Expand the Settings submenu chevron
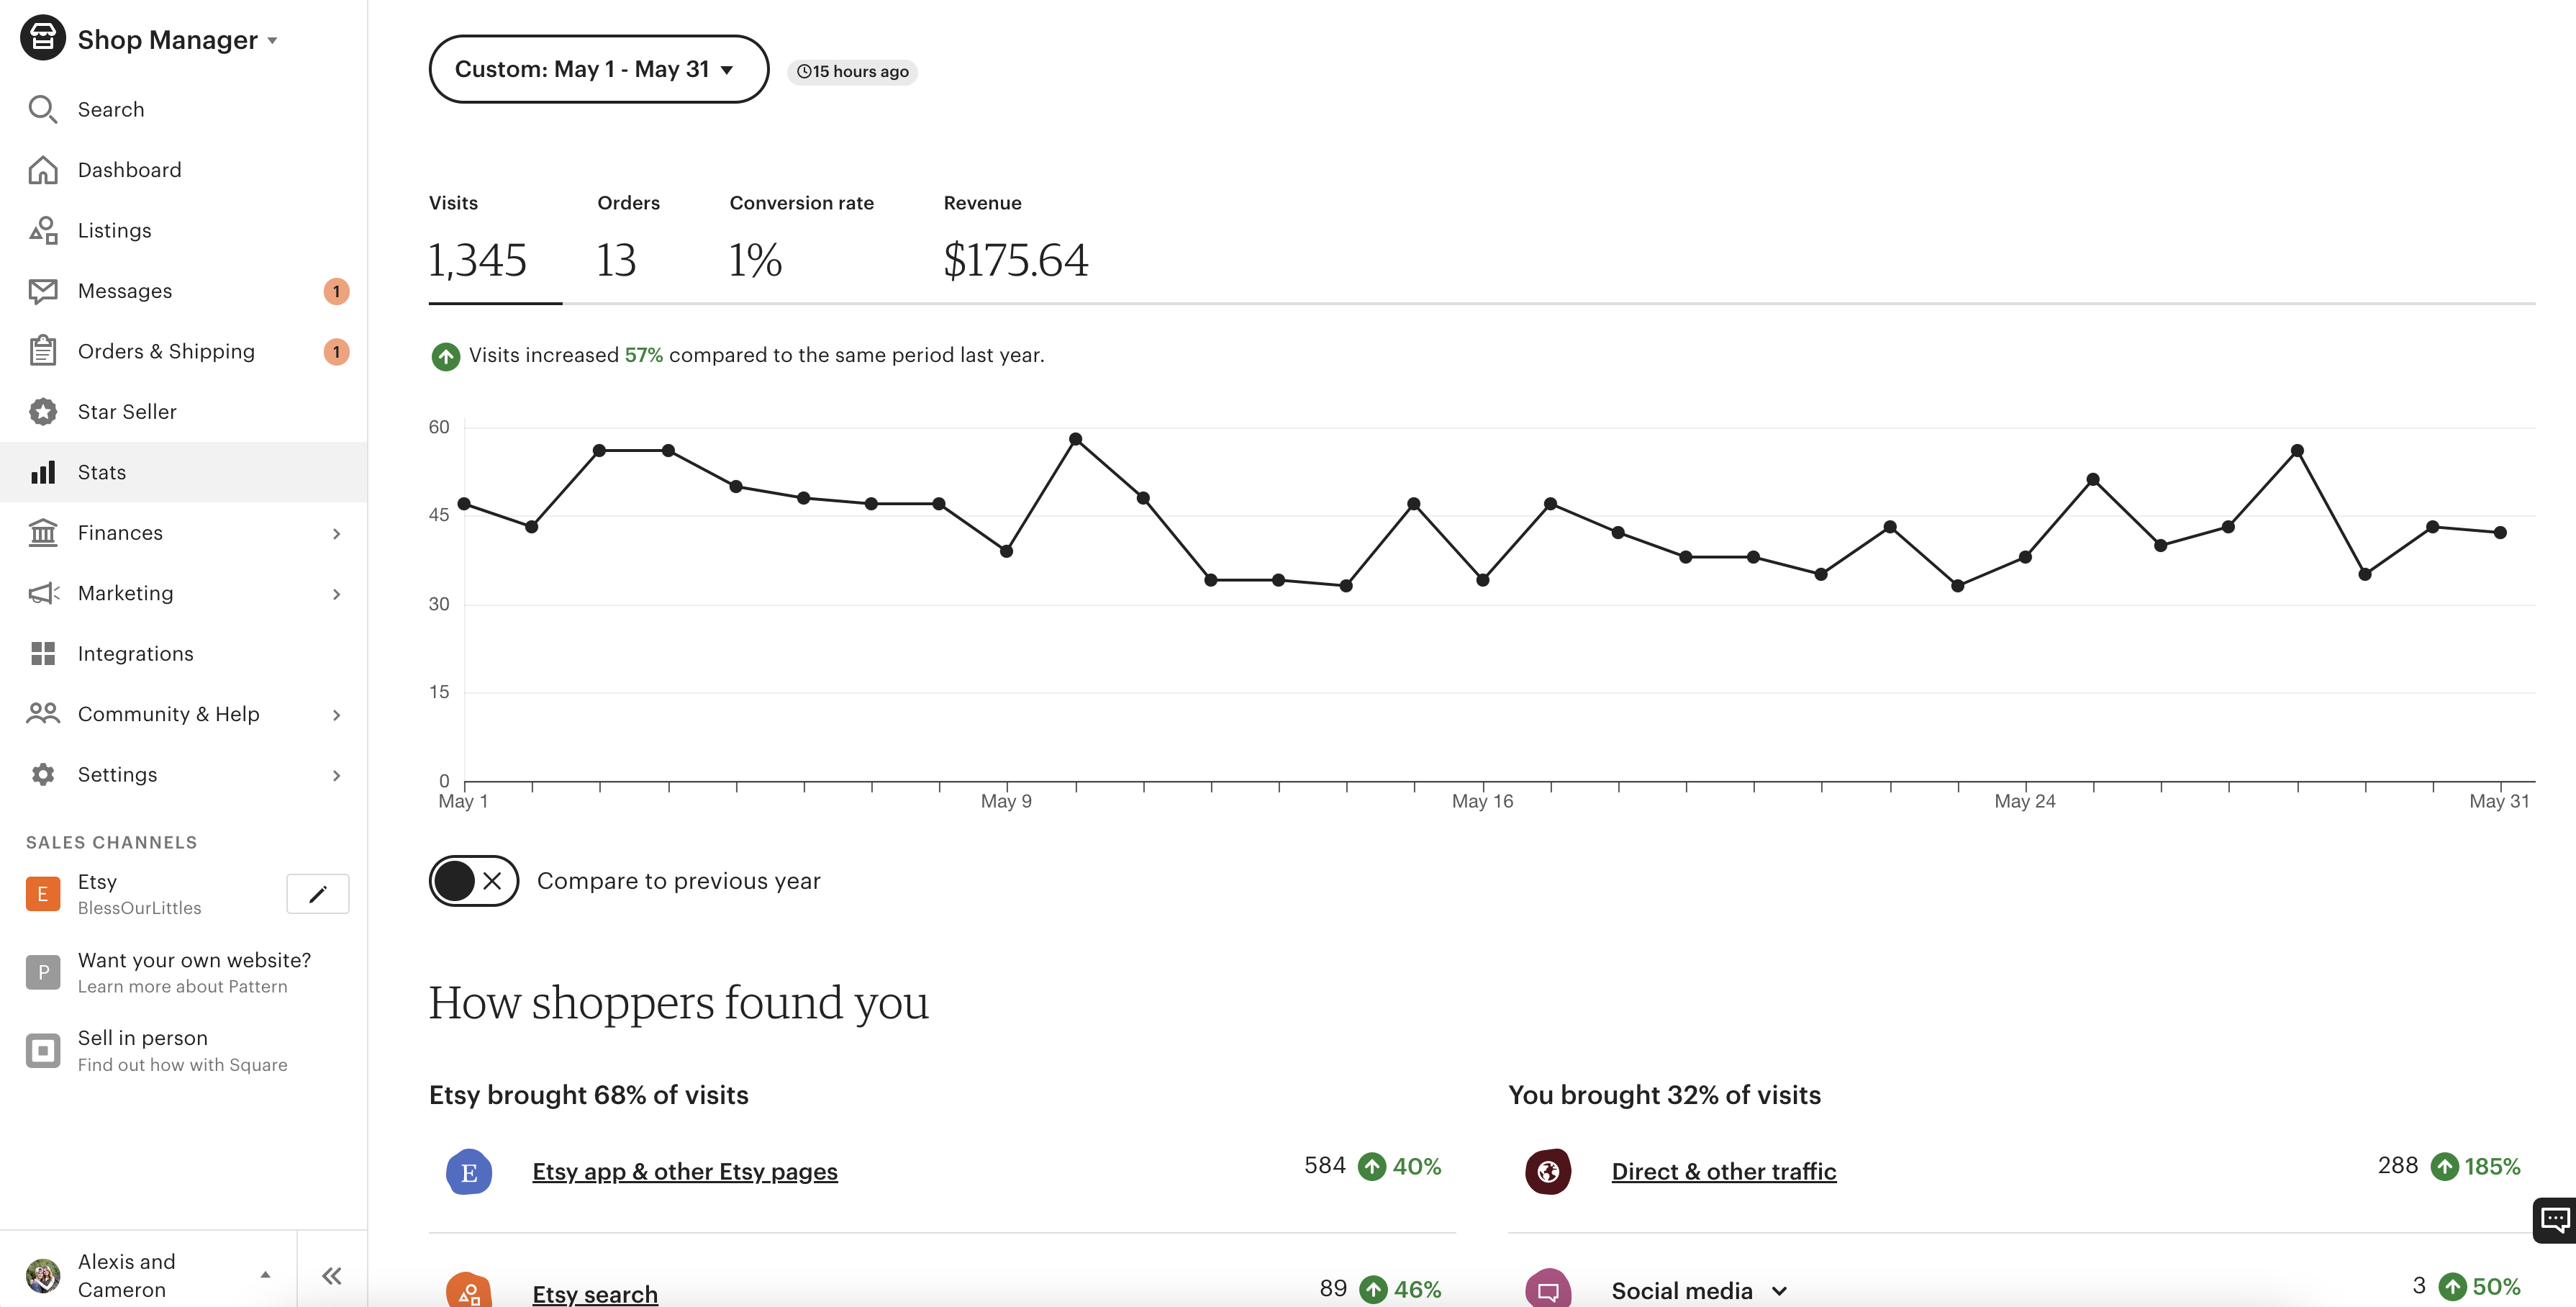This screenshot has height=1307, width=2576. coord(336,775)
